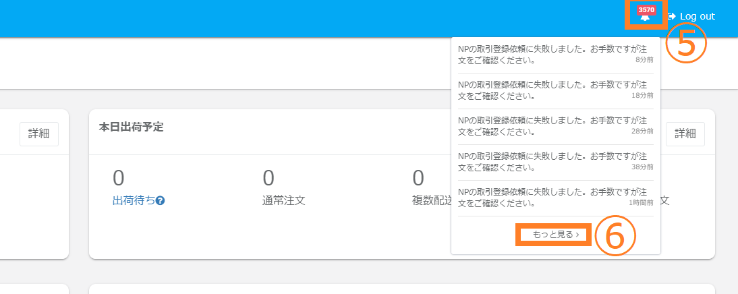738x294 pixels.
Task: Click the 通常注文 label
Action: point(284,201)
